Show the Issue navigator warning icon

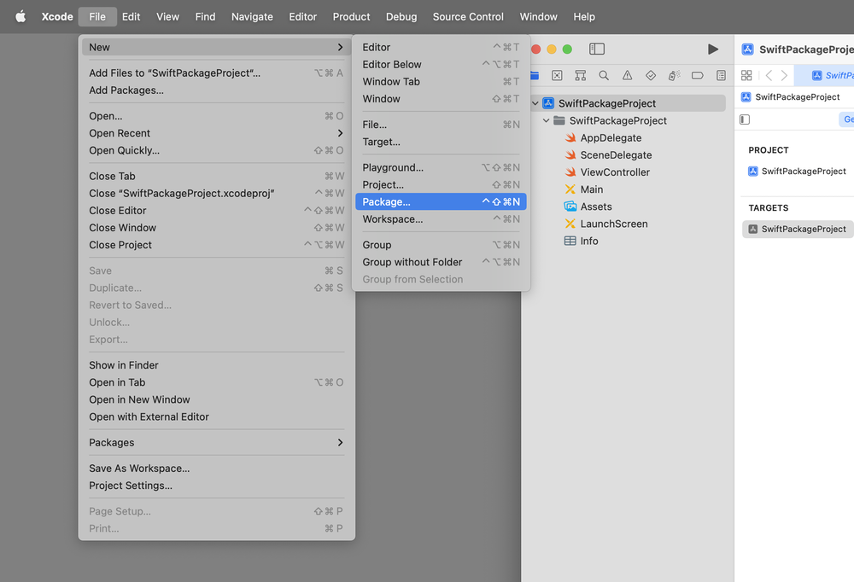(x=627, y=76)
